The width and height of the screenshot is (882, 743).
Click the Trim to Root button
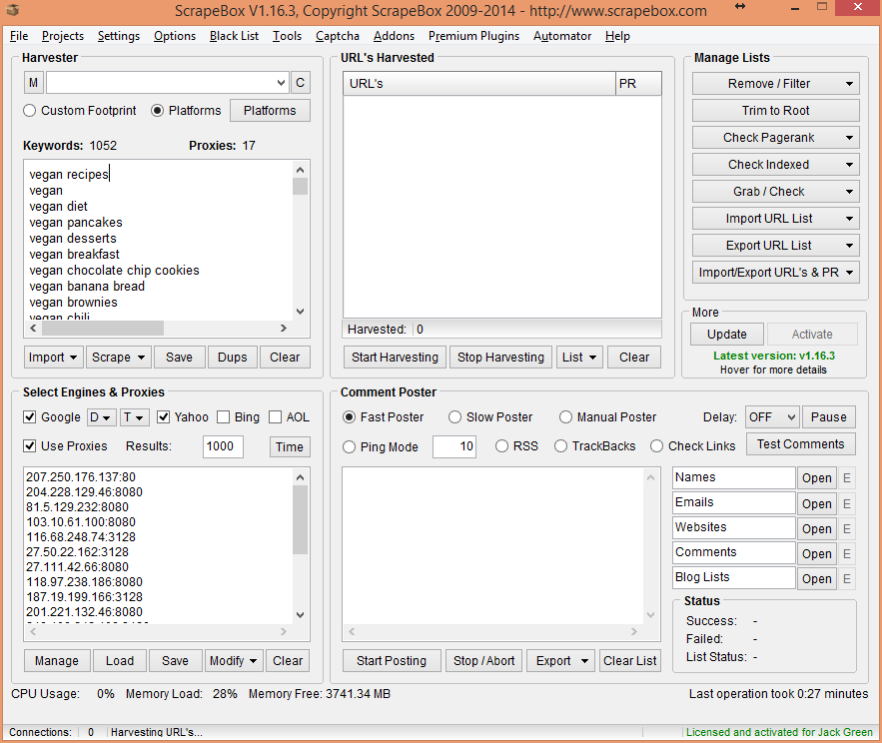(776, 111)
